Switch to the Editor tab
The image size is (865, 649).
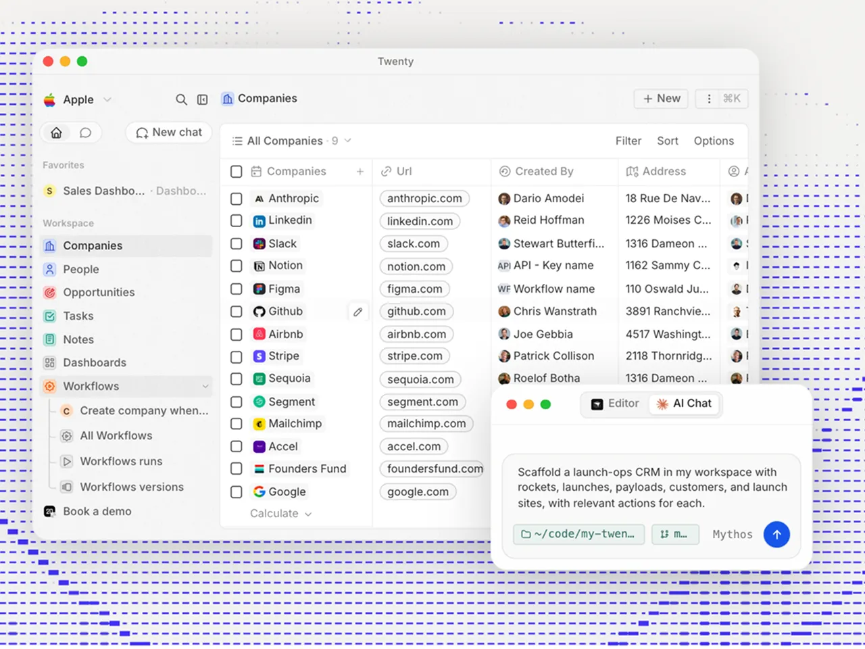click(x=615, y=404)
